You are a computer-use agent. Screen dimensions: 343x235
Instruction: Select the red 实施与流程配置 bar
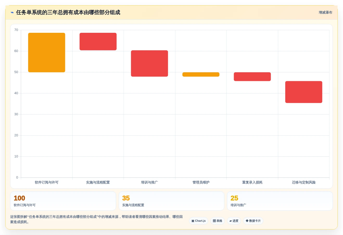click(x=98, y=42)
